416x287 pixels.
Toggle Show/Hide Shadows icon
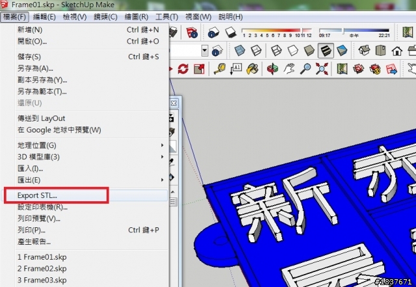point(231,32)
